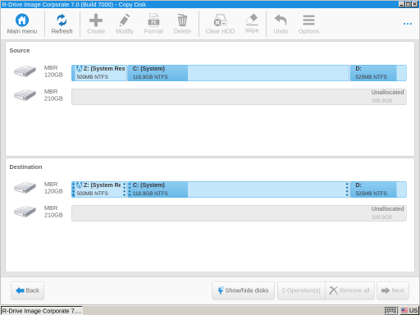The width and height of the screenshot is (420, 315).
Task: Proceed with the Next button
Action: (393, 290)
